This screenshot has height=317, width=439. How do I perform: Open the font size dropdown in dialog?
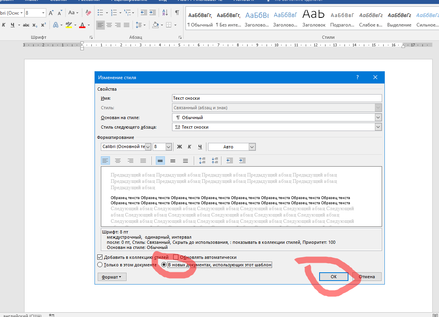click(x=168, y=147)
